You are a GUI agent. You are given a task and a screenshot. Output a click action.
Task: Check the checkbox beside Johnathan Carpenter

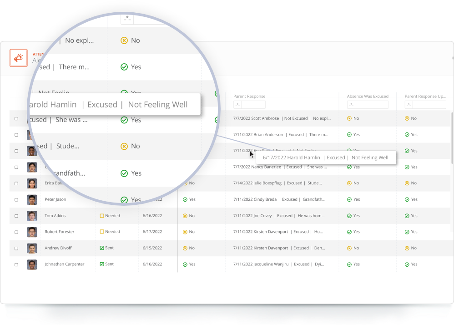[x=16, y=264]
